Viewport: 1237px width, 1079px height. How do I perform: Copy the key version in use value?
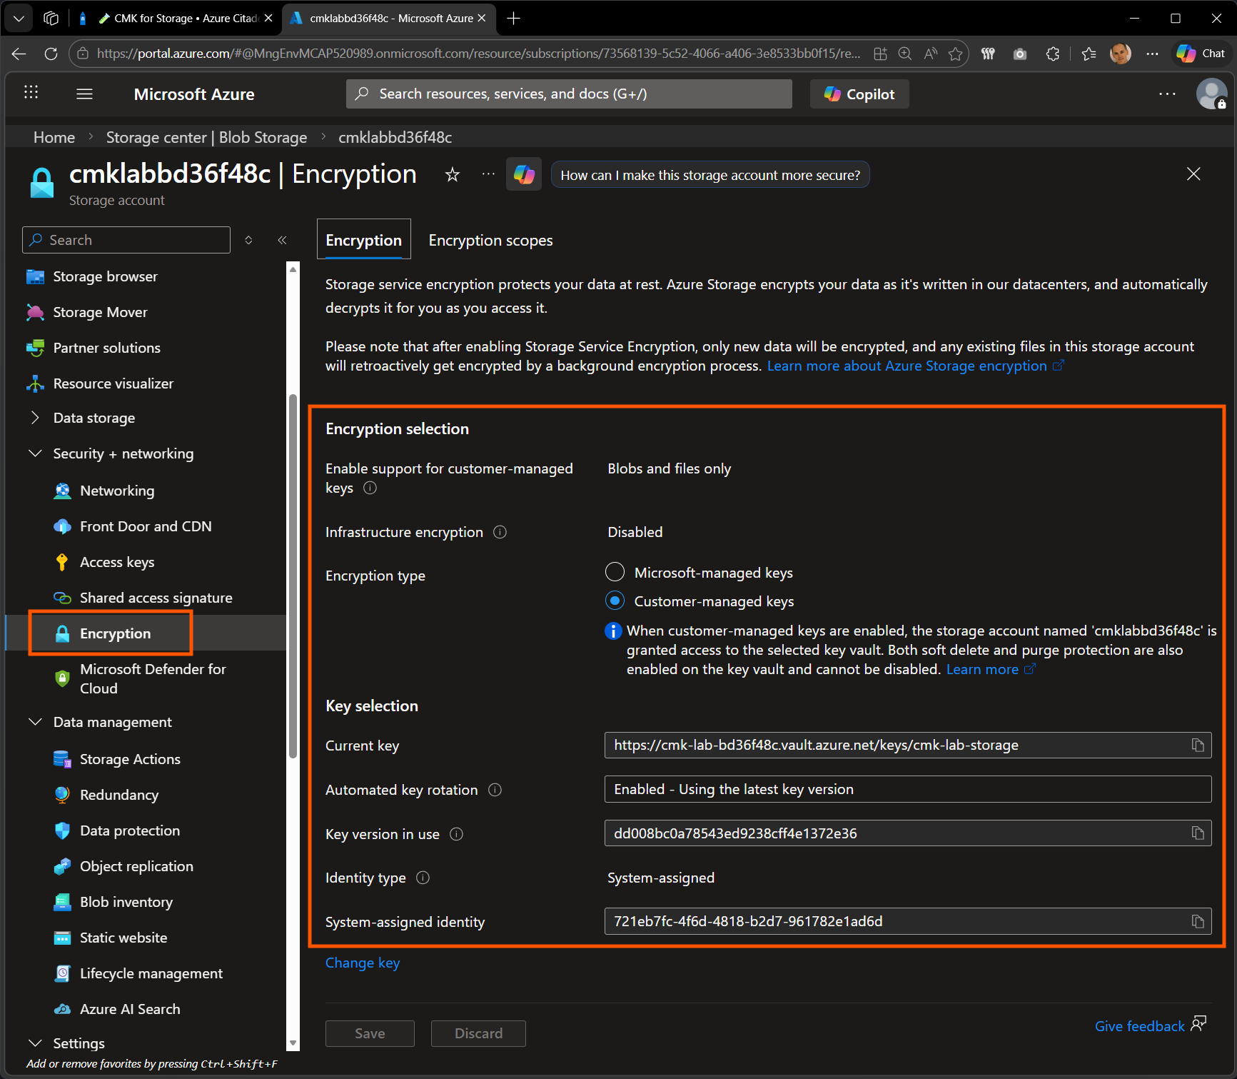pos(1198,833)
